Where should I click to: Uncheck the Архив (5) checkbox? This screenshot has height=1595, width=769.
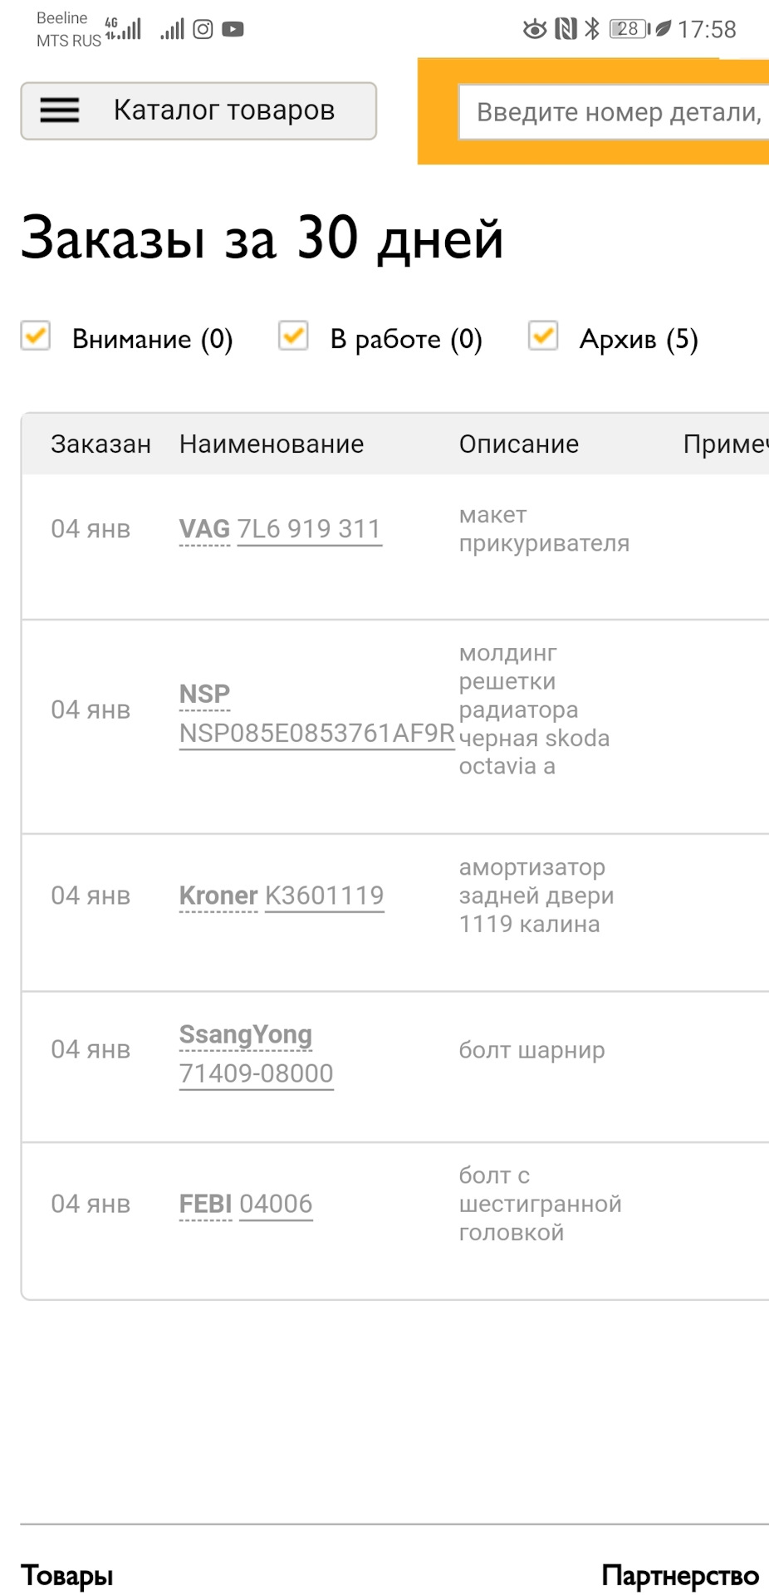coord(543,336)
